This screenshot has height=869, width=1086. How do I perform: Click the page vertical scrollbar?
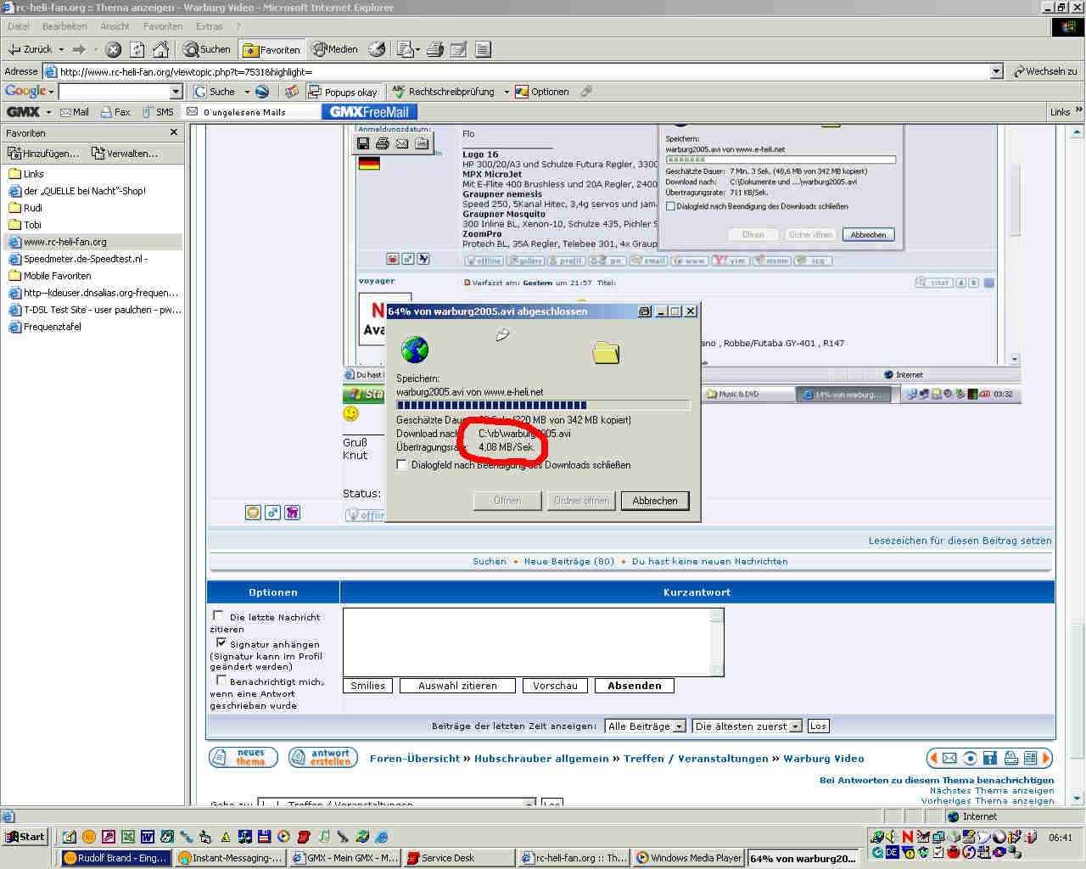[1078, 464]
